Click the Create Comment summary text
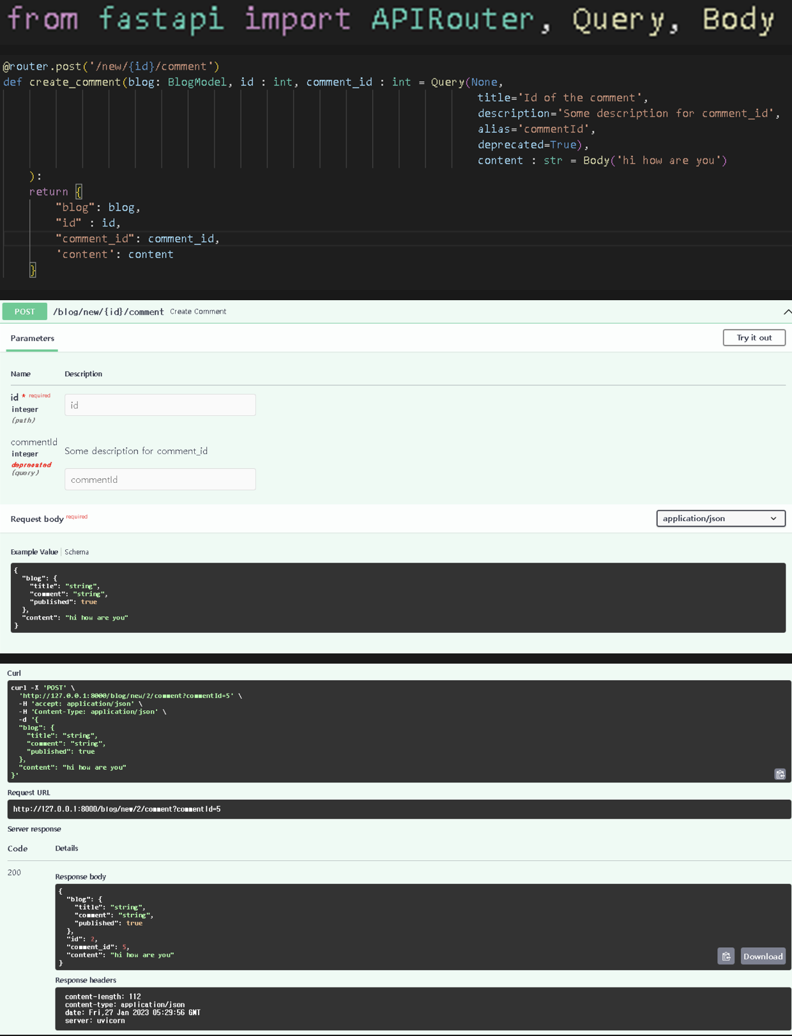The image size is (792, 1036). pos(198,312)
